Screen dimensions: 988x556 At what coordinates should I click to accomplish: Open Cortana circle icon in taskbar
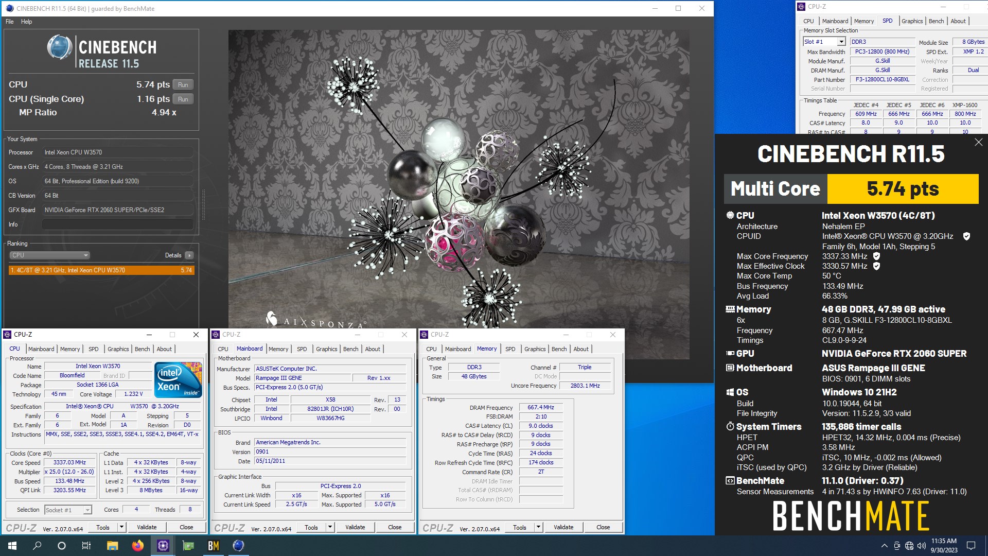[62, 546]
